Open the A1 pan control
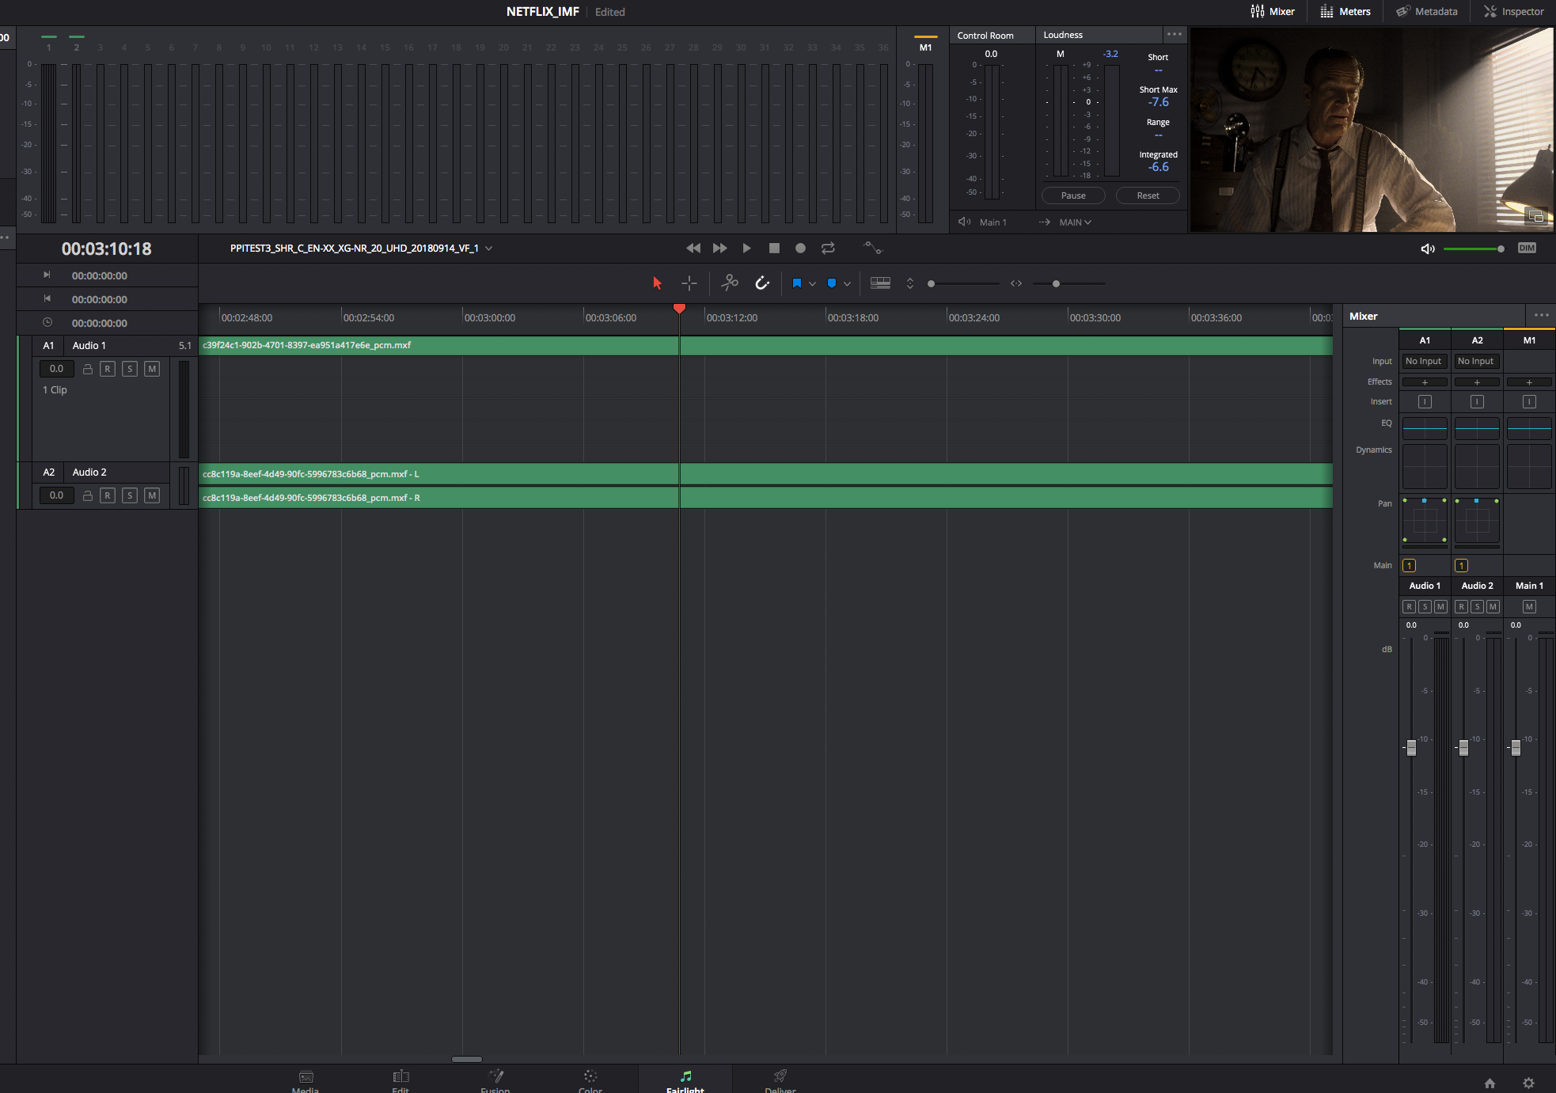1556x1093 pixels. (1425, 521)
